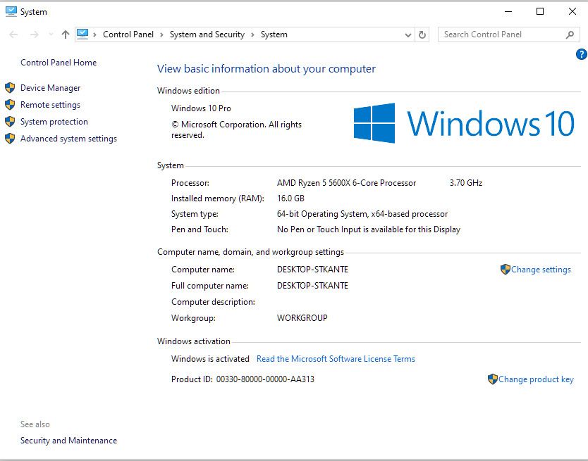Open Device Manager link
This screenshot has width=588, height=461.
point(50,88)
